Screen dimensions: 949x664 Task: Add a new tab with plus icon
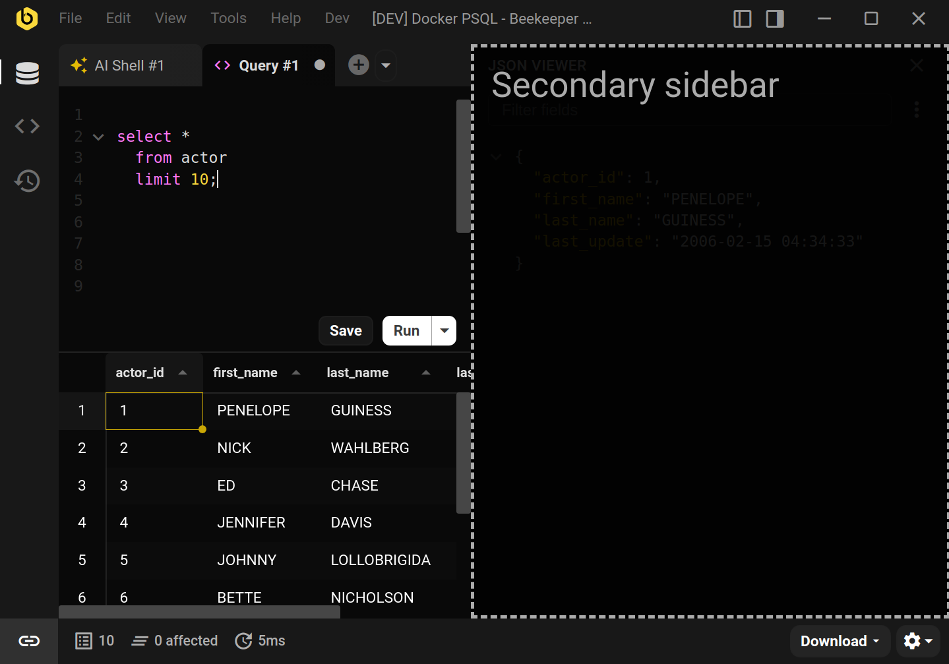pos(359,65)
